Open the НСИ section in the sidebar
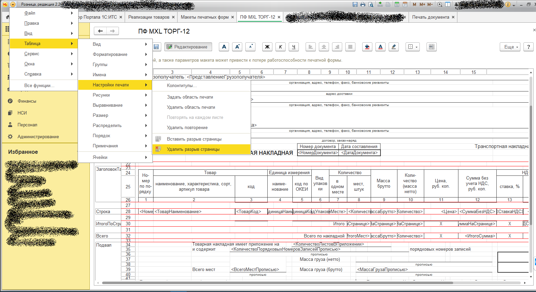 click(x=22, y=113)
